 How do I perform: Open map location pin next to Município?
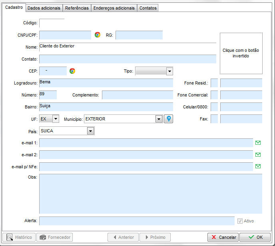pos(169,119)
